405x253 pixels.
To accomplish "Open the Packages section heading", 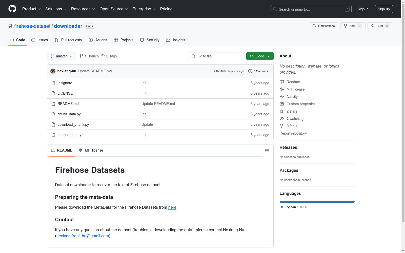I will tap(289, 170).
